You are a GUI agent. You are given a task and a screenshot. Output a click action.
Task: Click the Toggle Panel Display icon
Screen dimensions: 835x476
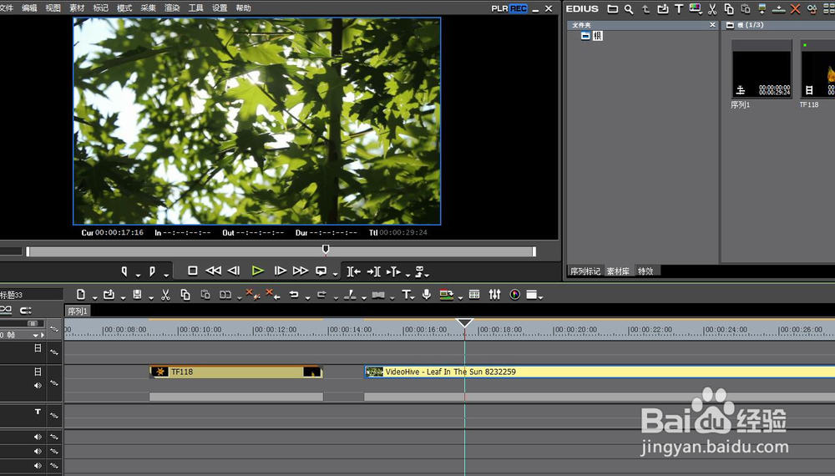coord(532,295)
